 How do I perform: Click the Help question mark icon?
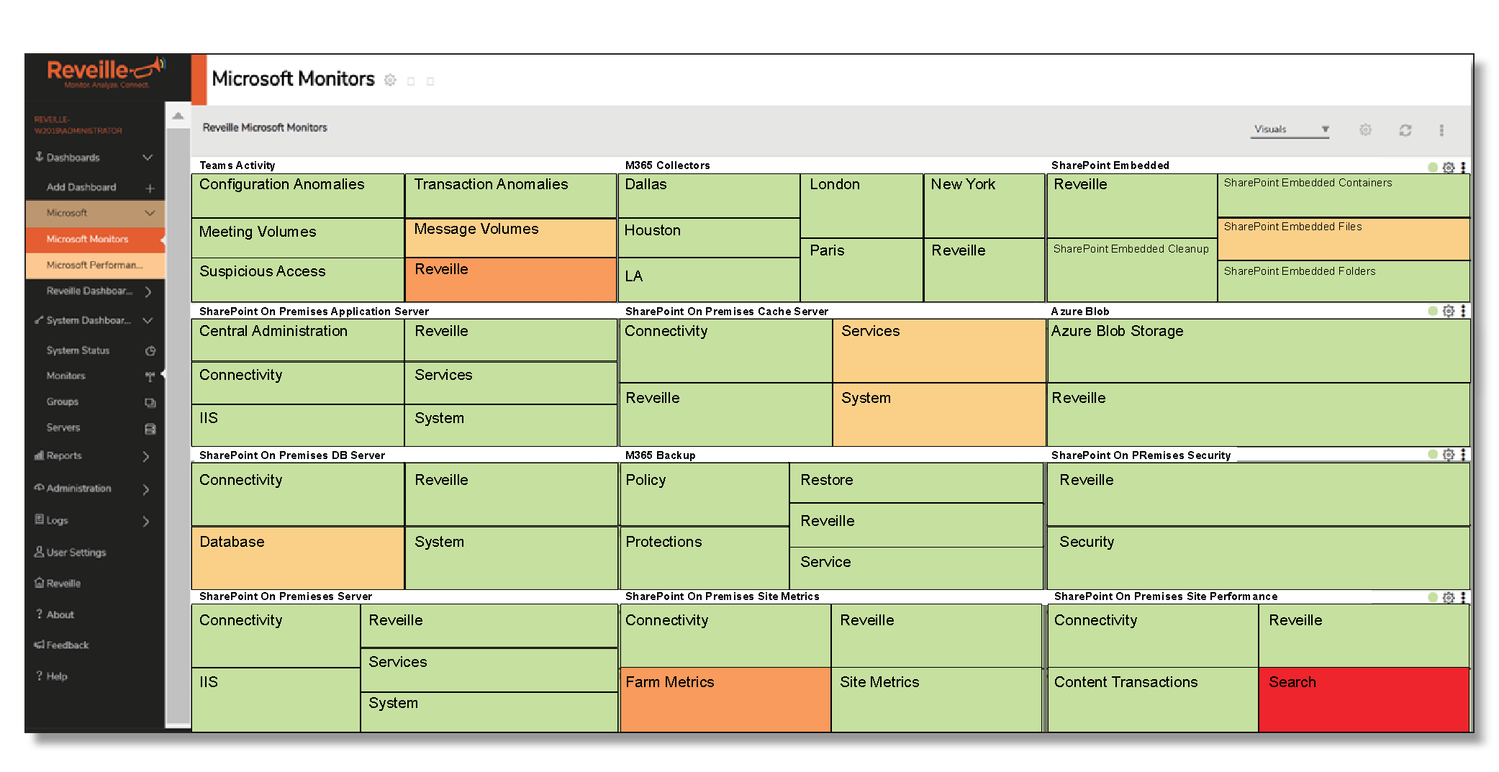(40, 676)
